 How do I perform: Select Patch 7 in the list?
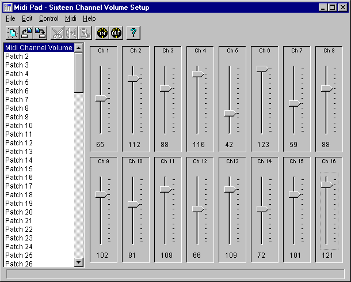coord(17,100)
